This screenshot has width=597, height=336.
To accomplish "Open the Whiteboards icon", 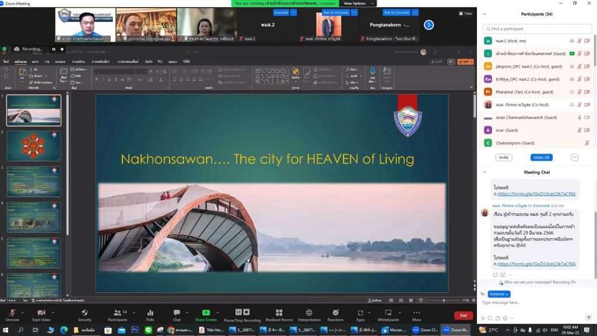I will 388,313.
